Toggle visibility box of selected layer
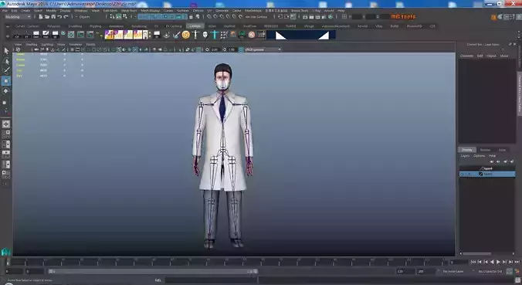Screen dimensions: 522x285 [462, 174]
